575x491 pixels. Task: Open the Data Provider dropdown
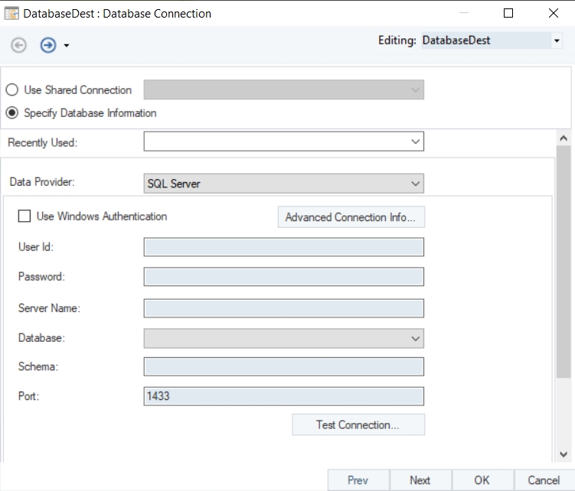(x=415, y=184)
